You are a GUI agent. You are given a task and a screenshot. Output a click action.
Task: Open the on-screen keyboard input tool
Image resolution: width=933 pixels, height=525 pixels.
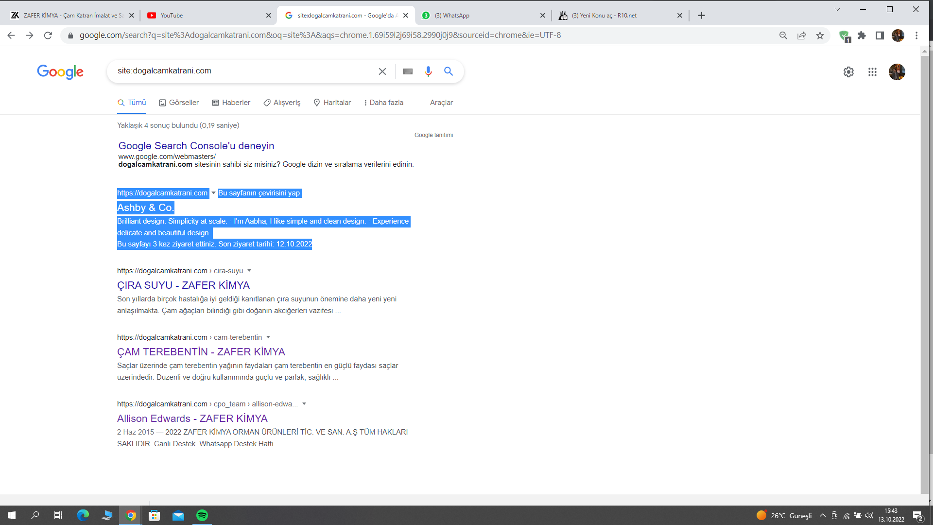[408, 71]
